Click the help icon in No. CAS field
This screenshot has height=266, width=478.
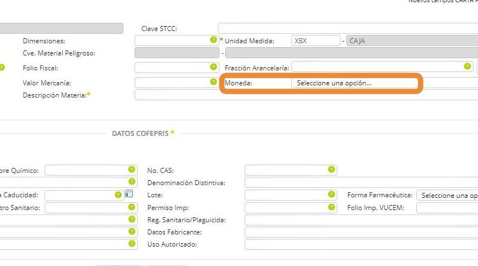coord(331,170)
